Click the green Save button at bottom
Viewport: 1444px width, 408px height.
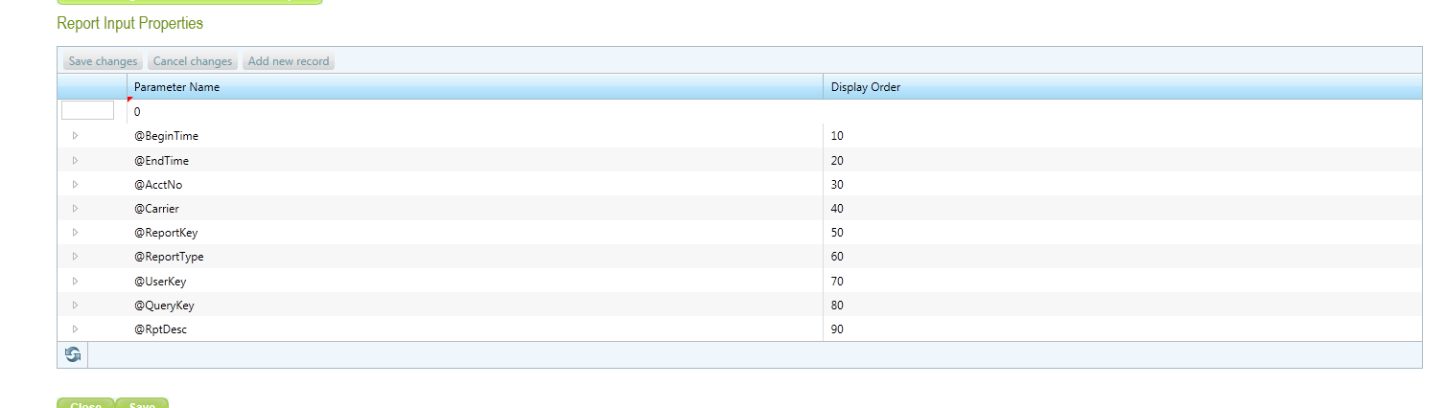click(142, 403)
